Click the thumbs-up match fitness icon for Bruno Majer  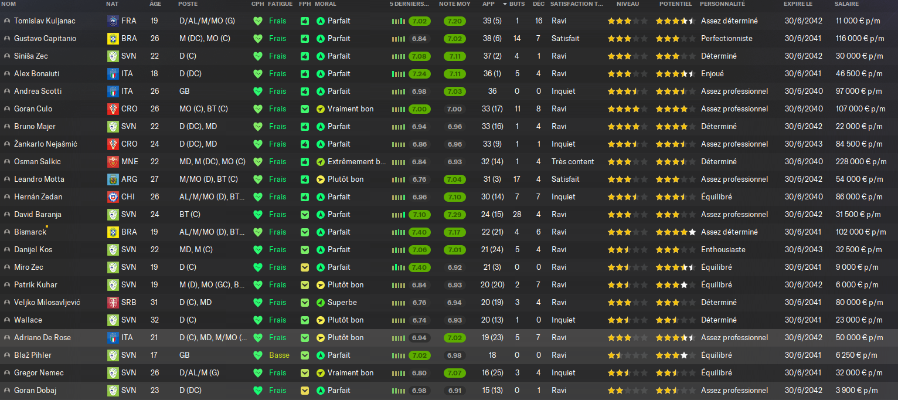305,127
